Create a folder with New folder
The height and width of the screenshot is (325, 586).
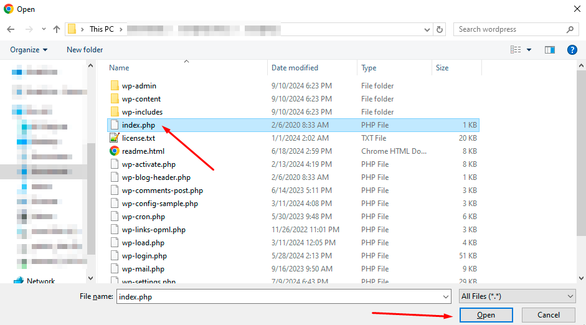pos(85,50)
